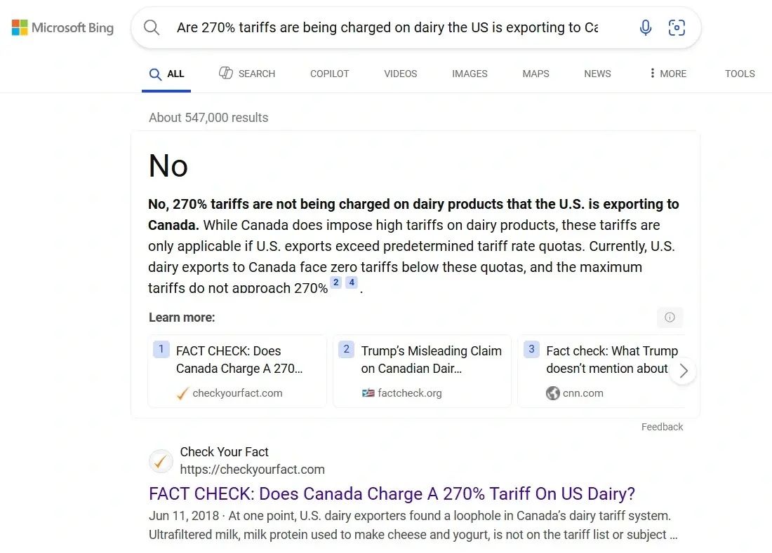Click citation number 4 superscript badge
This screenshot has height=553, width=772.
352,282
